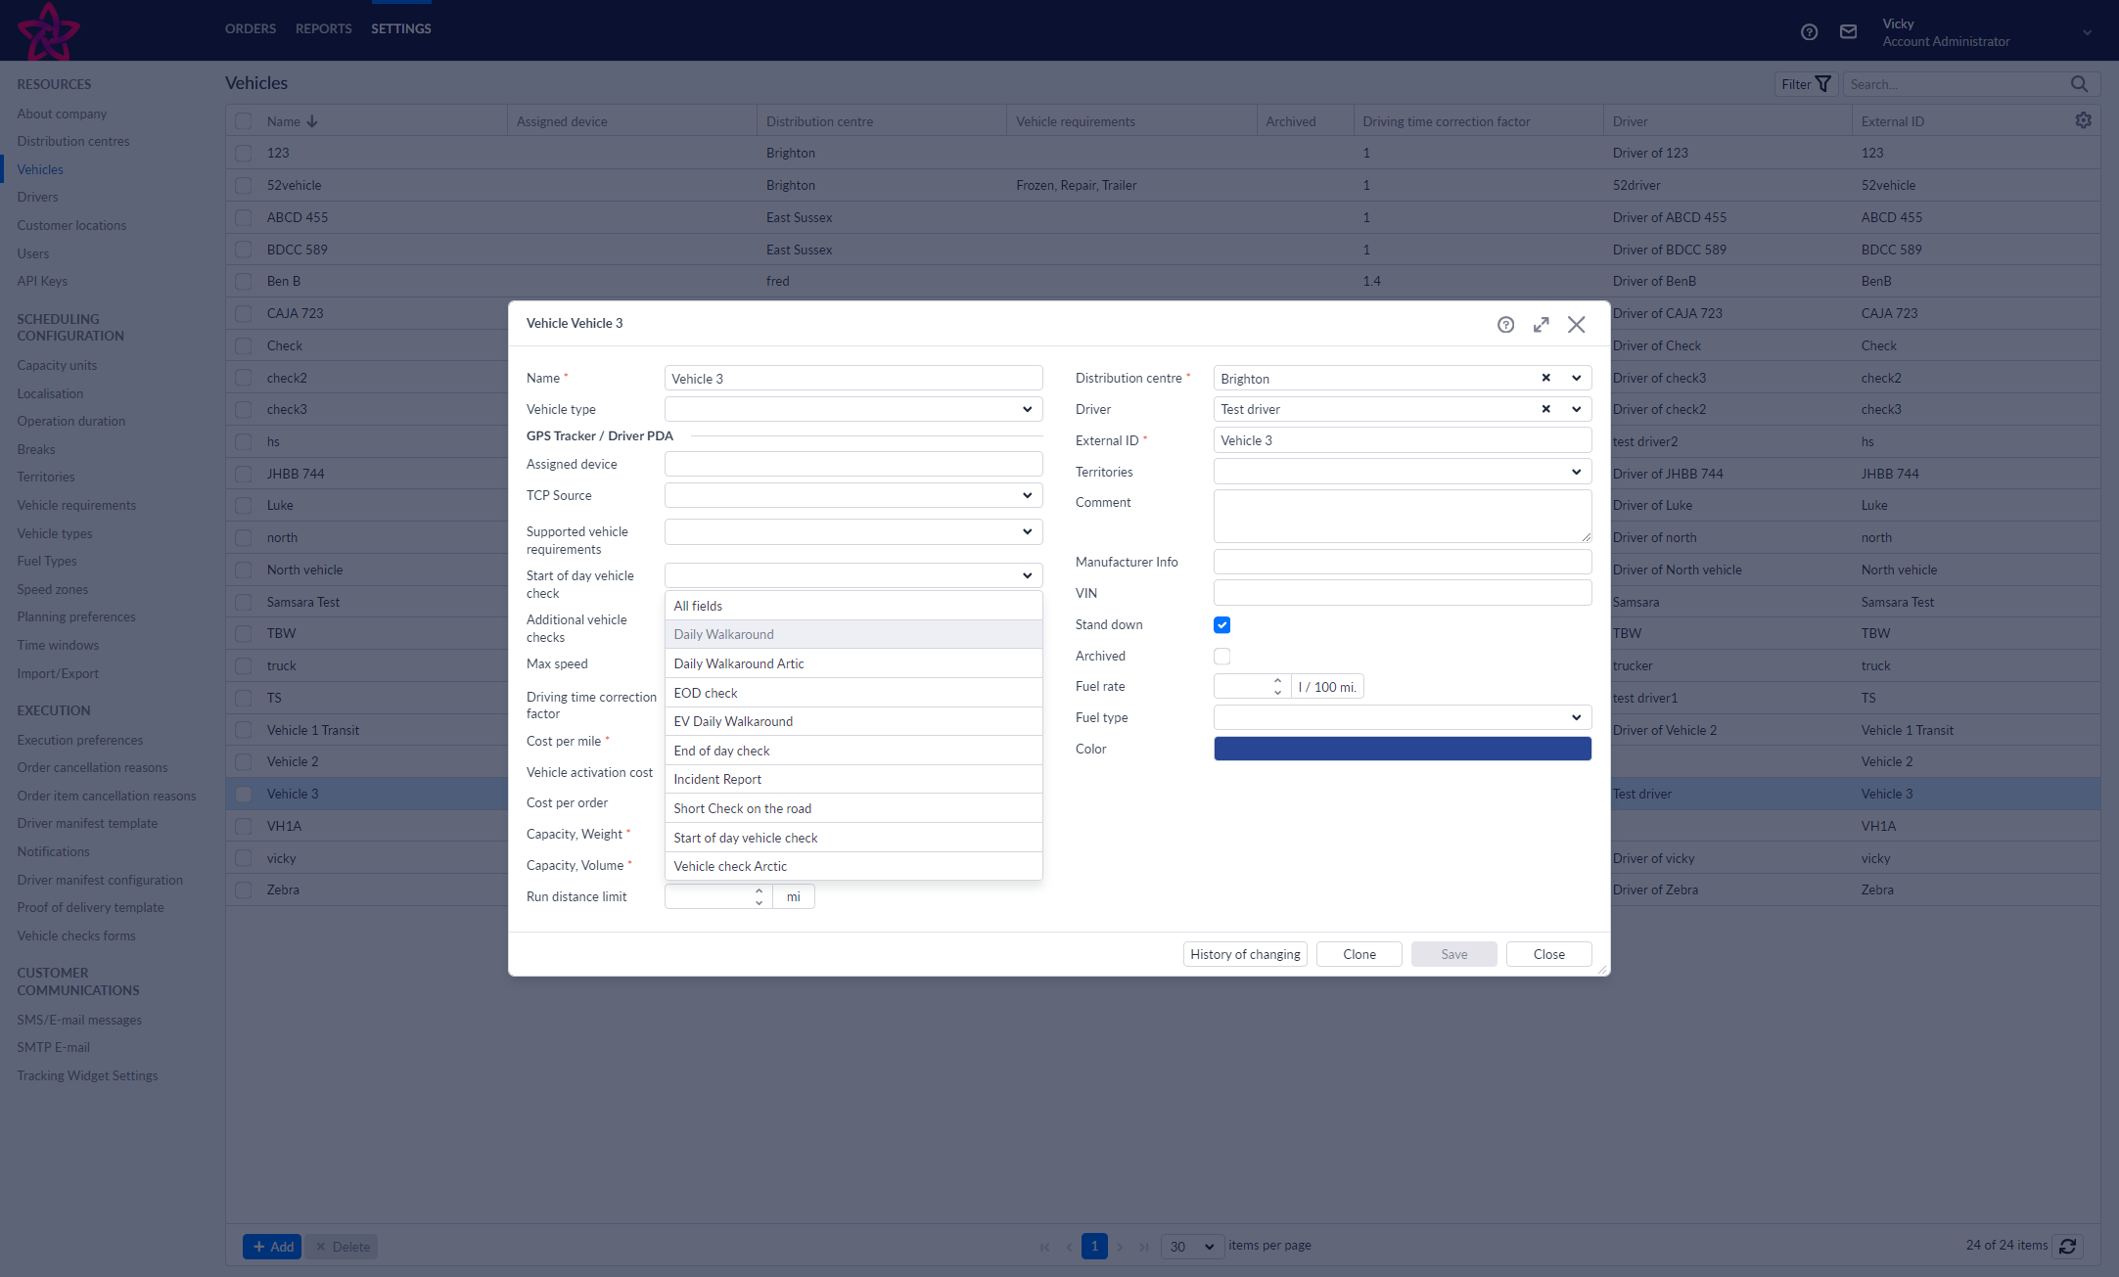
Task: Increase the Run distance limit value
Action: point(759,890)
